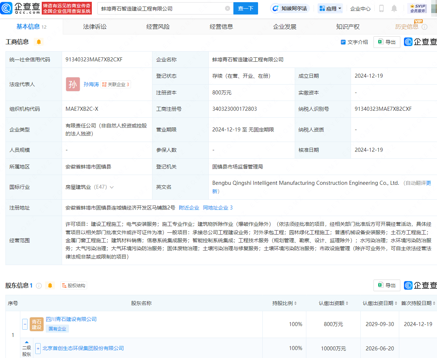Select credit code 91340323MAE7XB2CXF under 统一社会信用代码
437x358 pixels.
point(94,60)
